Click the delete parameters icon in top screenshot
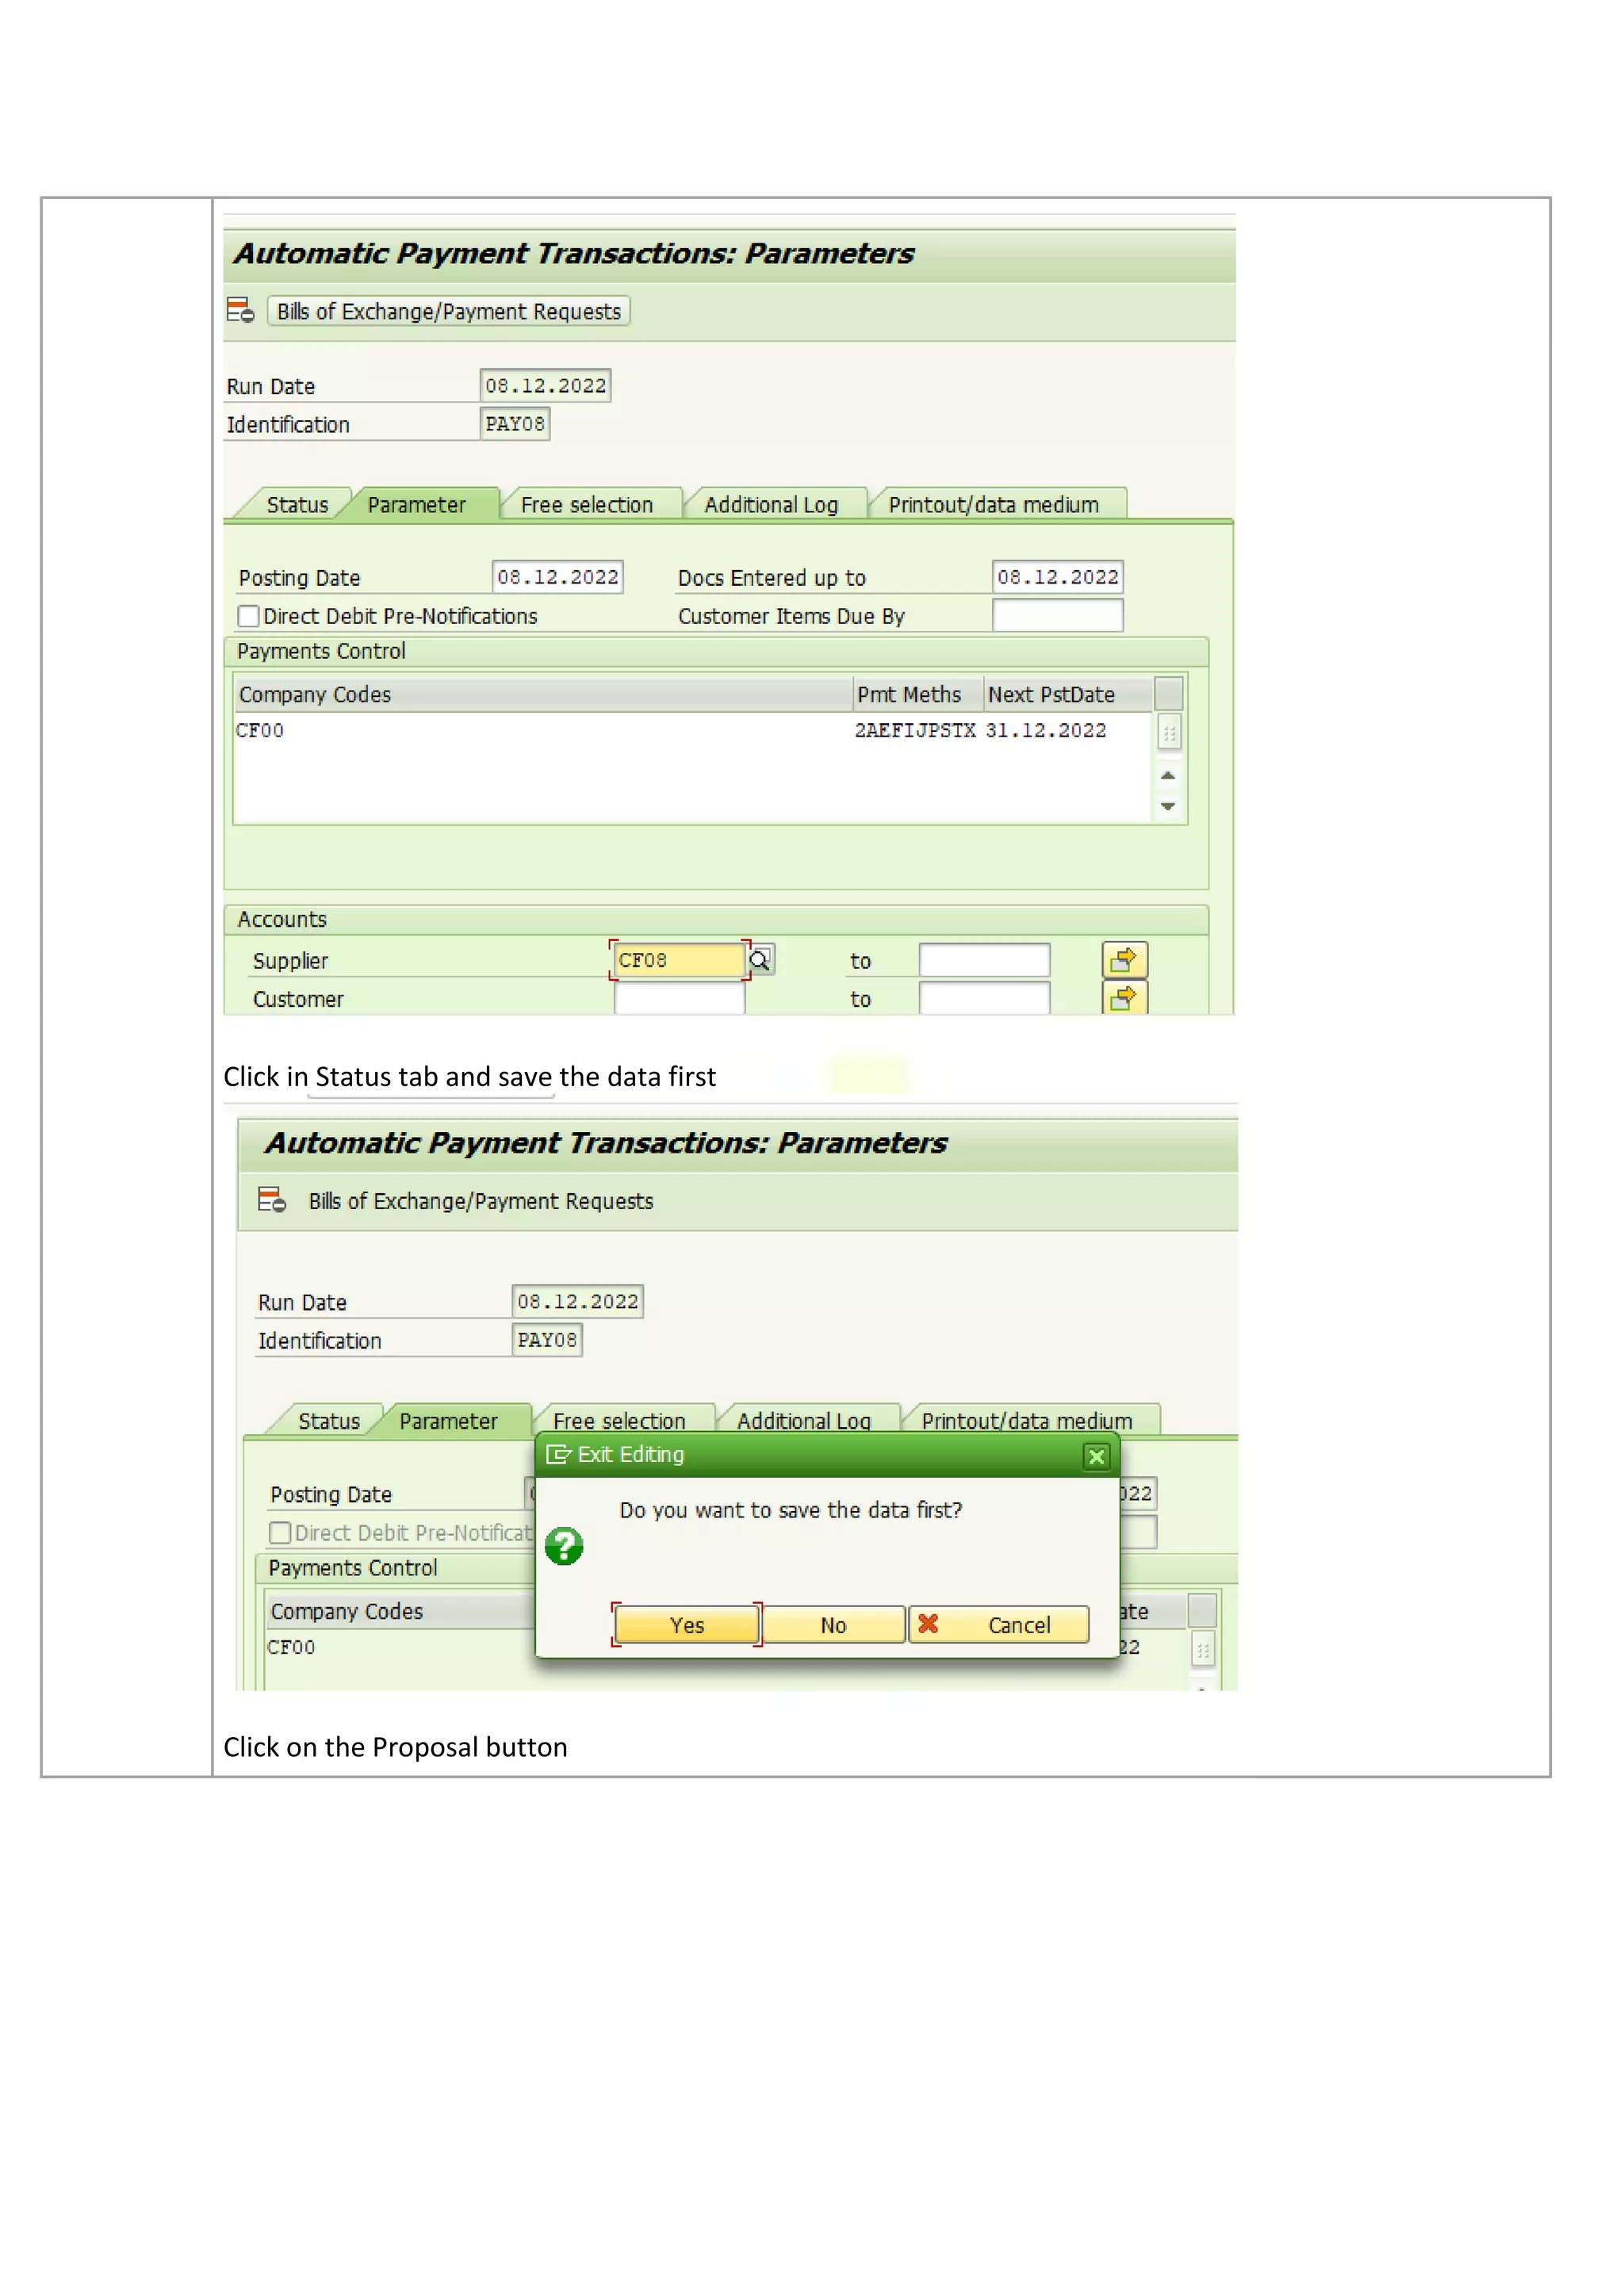 240,311
